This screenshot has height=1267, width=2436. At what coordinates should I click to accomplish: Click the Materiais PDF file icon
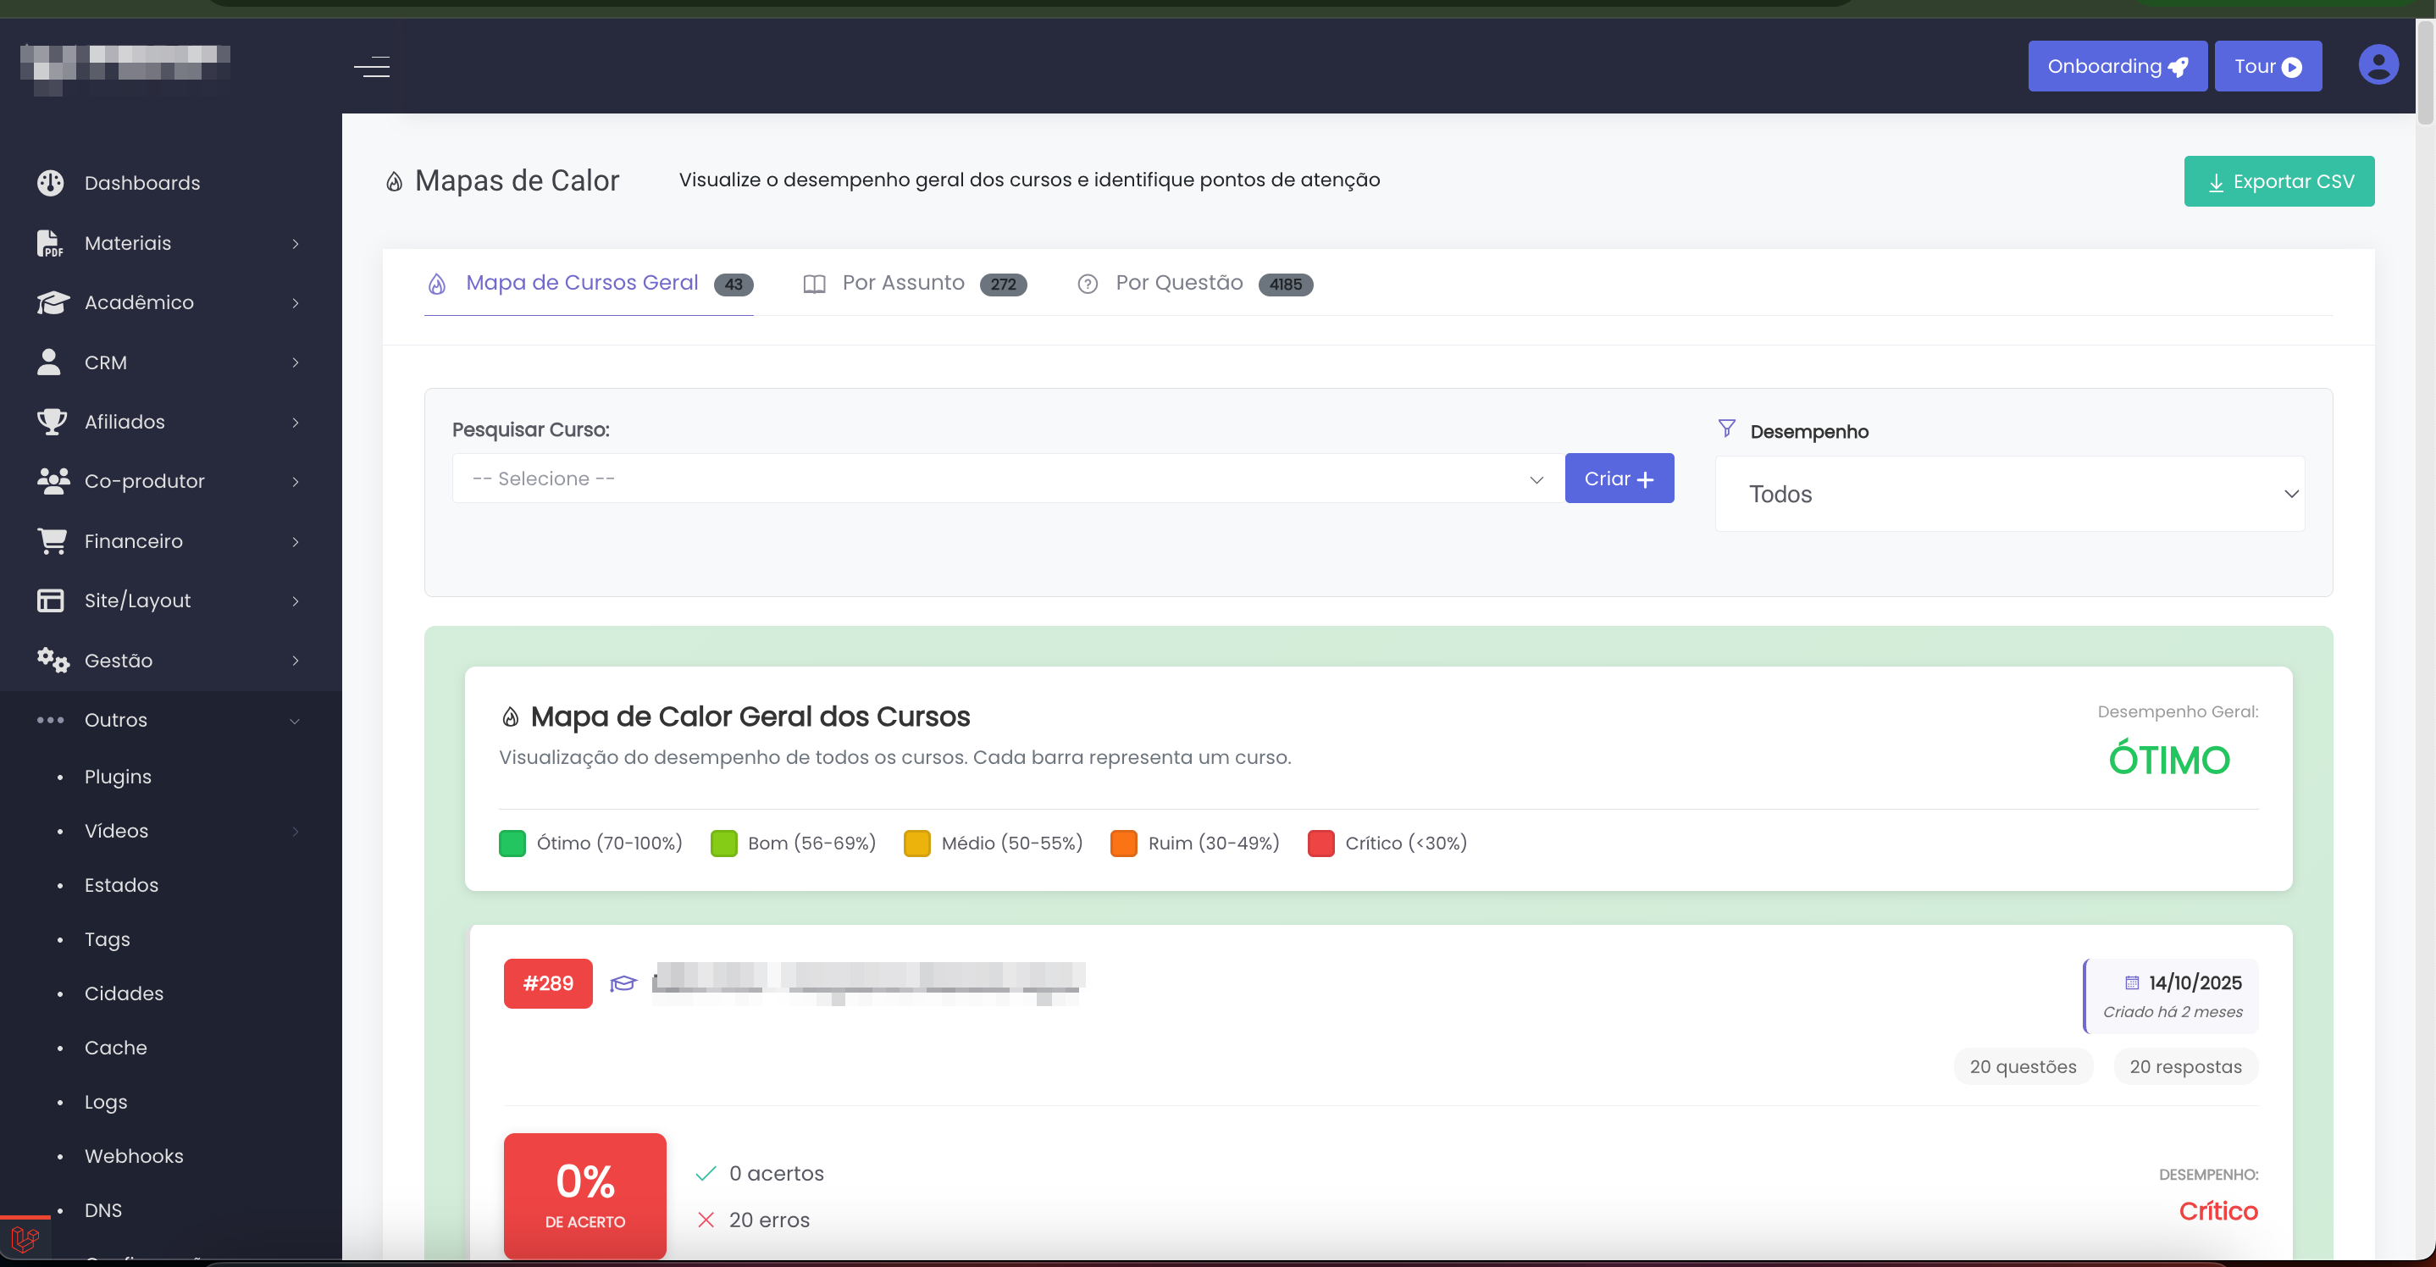click(x=50, y=243)
